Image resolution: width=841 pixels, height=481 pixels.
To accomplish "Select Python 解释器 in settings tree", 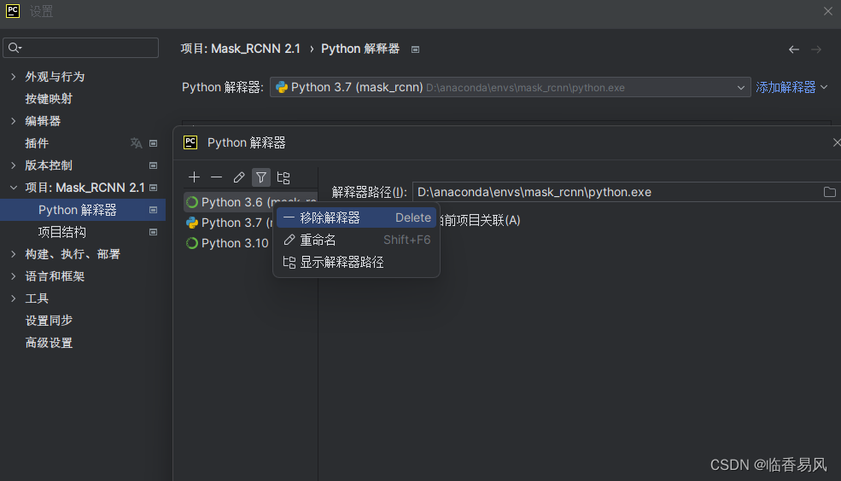I will (x=83, y=210).
